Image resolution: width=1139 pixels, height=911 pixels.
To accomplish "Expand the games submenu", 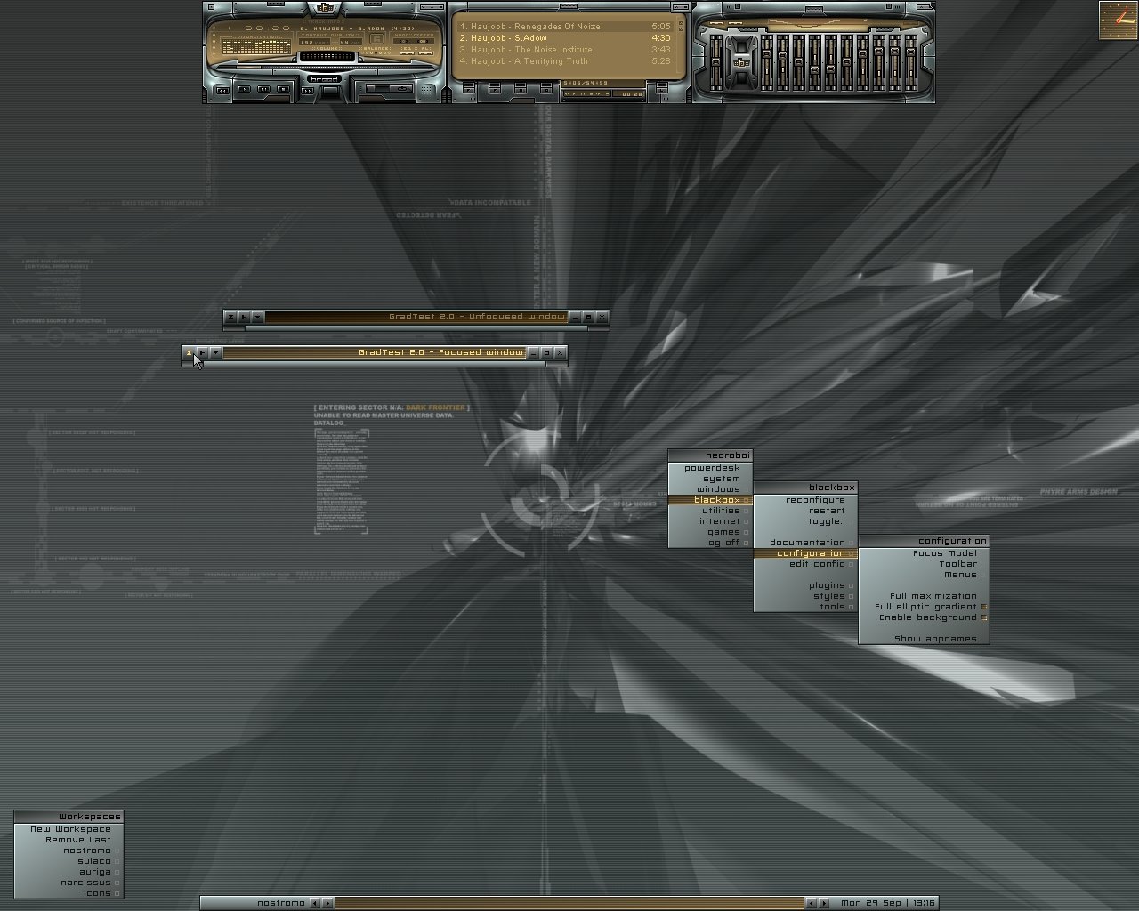I will pos(711,532).
